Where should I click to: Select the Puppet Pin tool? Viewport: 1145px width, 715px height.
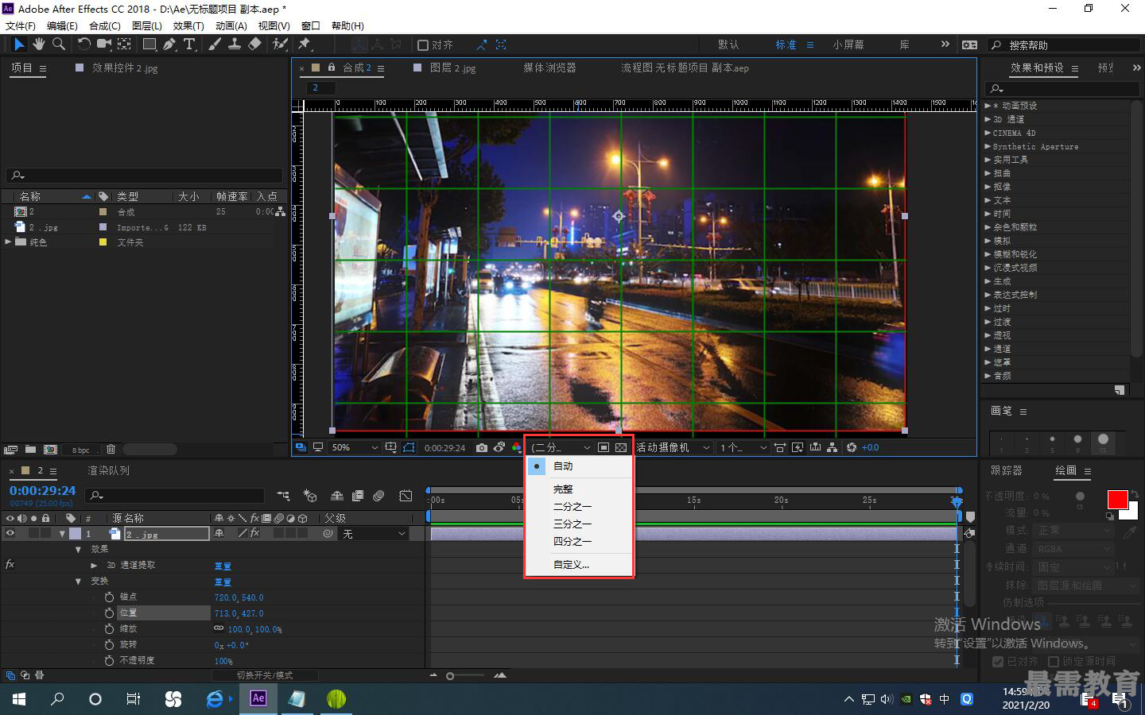coord(305,44)
